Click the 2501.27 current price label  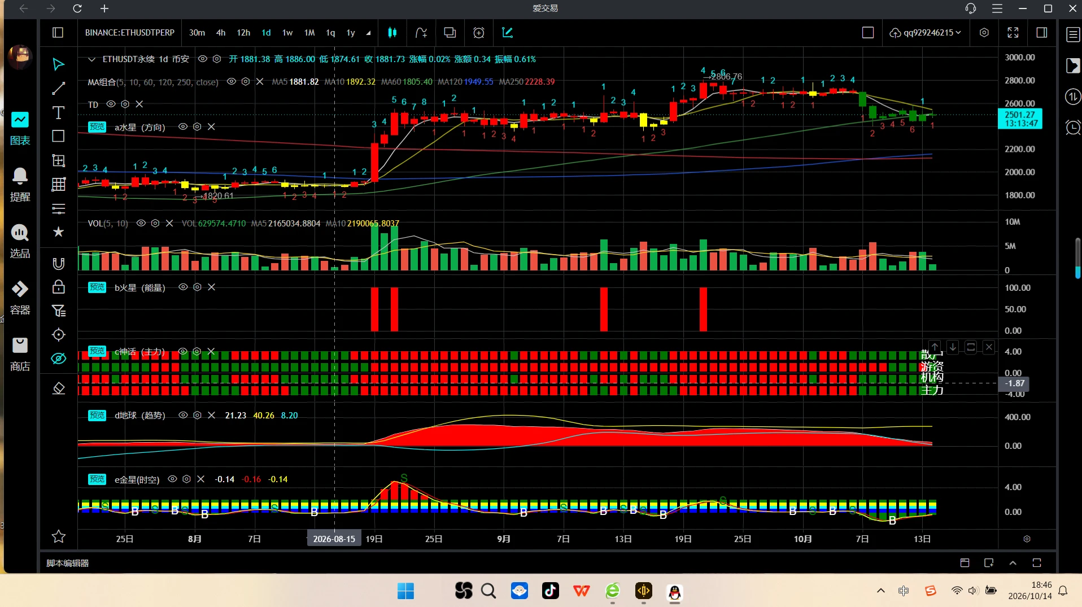(x=1020, y=119)
